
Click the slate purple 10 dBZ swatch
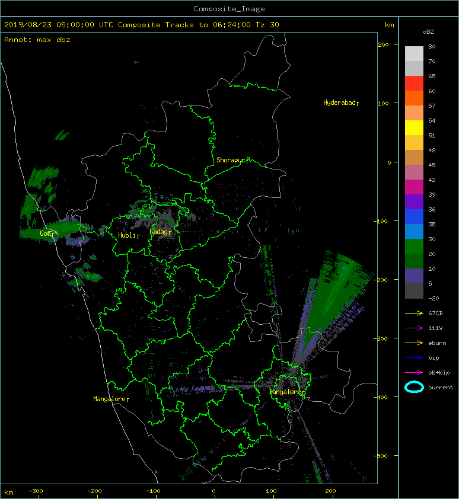tap(414, 276)
